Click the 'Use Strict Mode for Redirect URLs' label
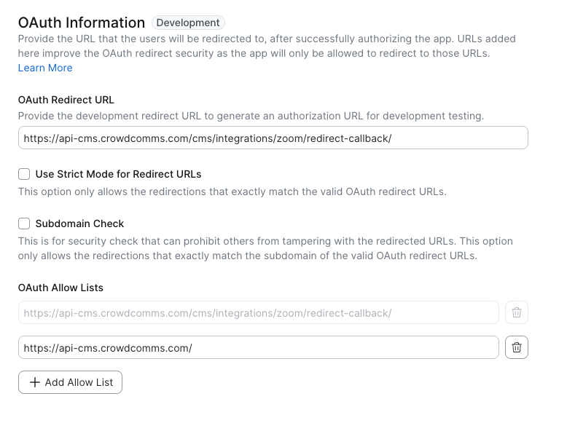 pyautogui.click(x=118, y=174)
